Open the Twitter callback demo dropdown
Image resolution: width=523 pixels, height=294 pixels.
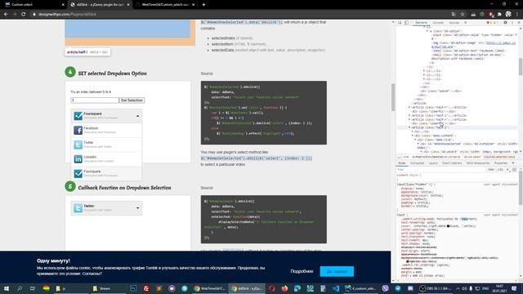coord(106,208)
